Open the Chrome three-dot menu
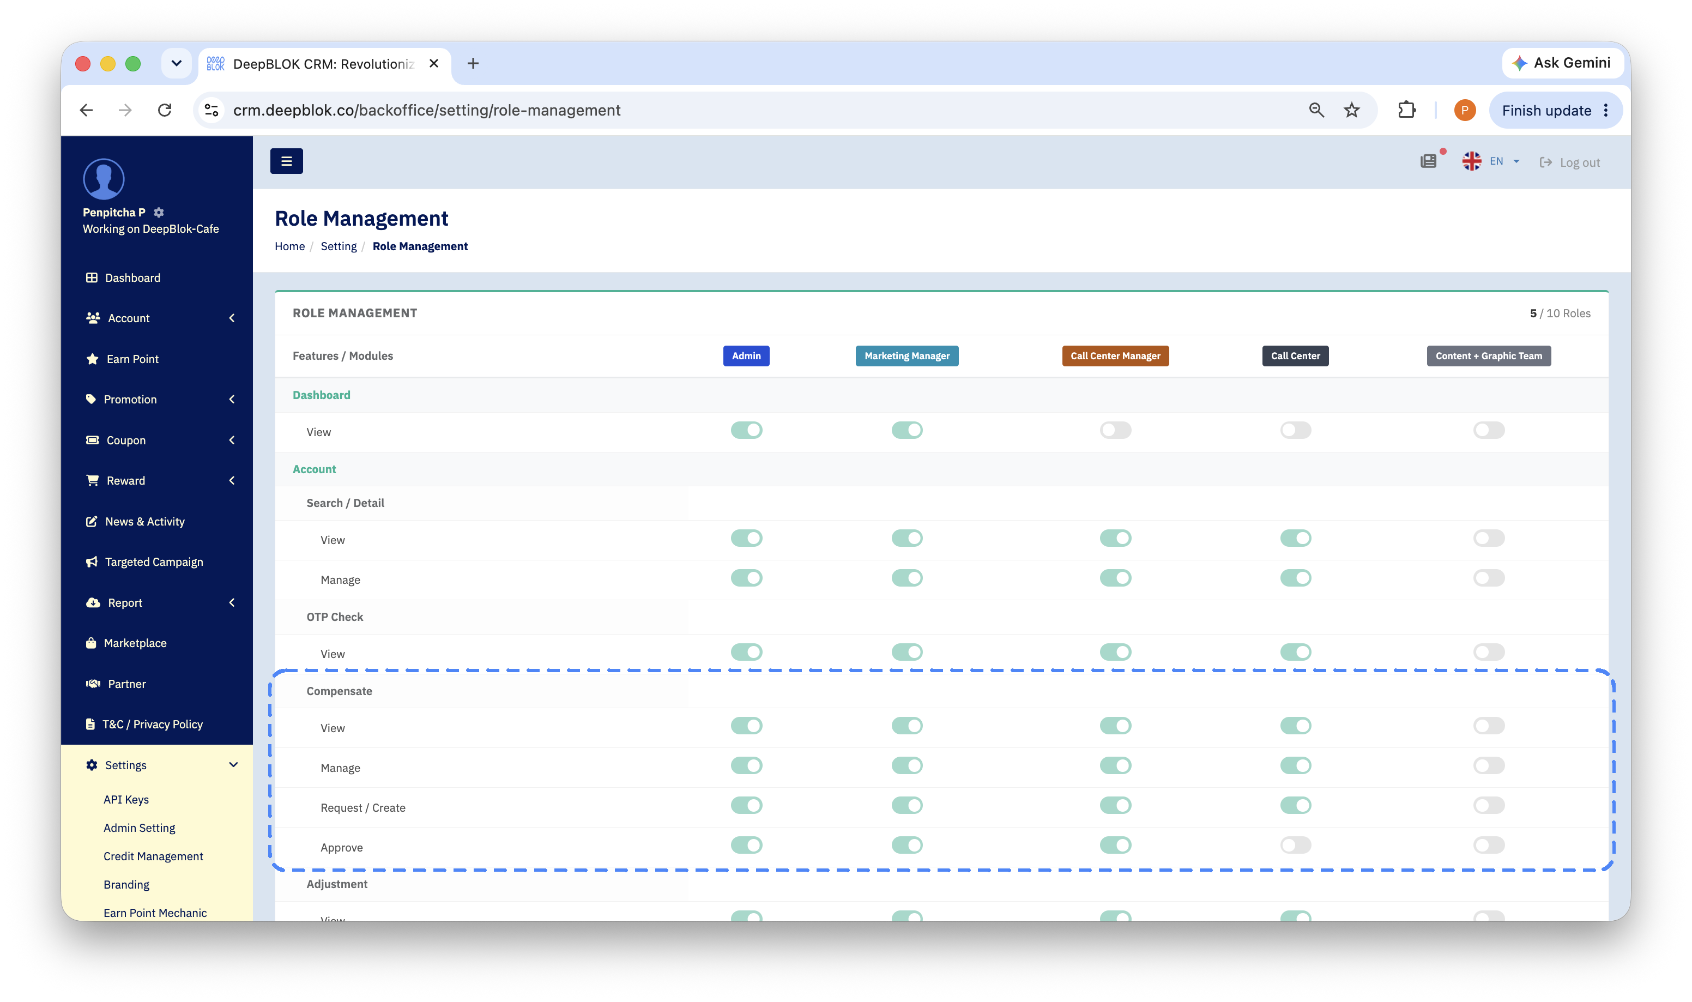1692x1002 pixels. coord(1606,110)
